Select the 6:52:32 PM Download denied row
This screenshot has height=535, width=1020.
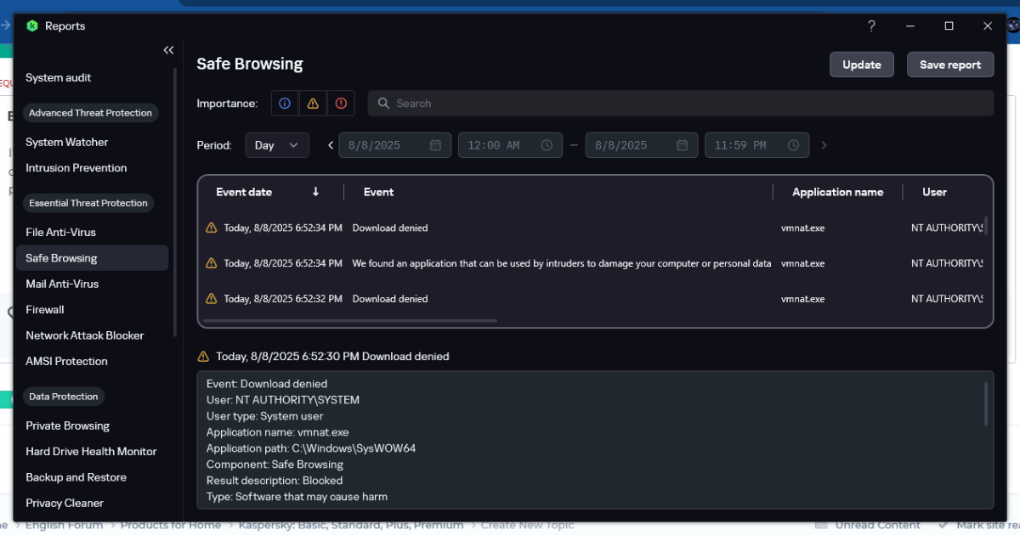pos(593,299)
